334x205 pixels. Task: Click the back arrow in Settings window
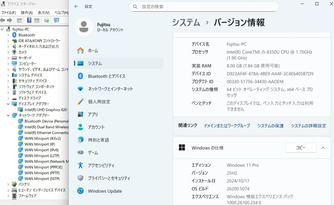coord(76,6)
